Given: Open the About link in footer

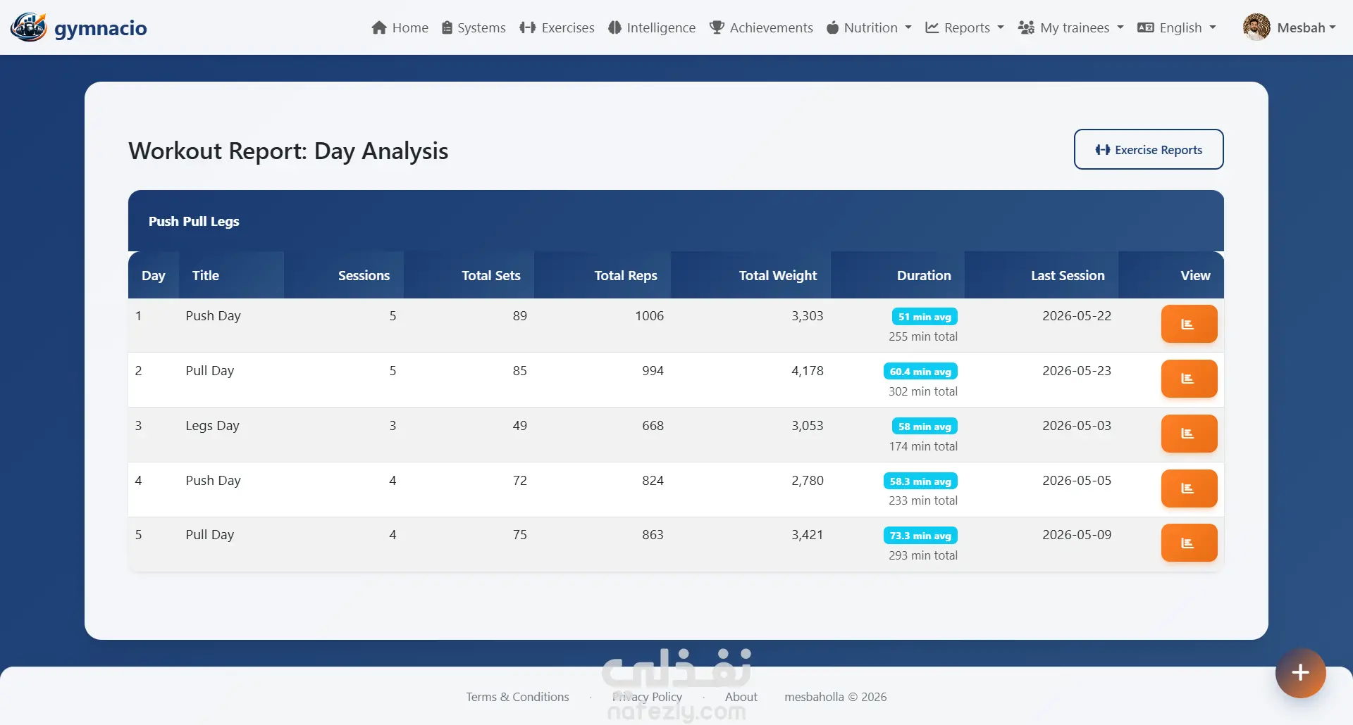Looking at the screenshot, I should (x=741, y=697).
